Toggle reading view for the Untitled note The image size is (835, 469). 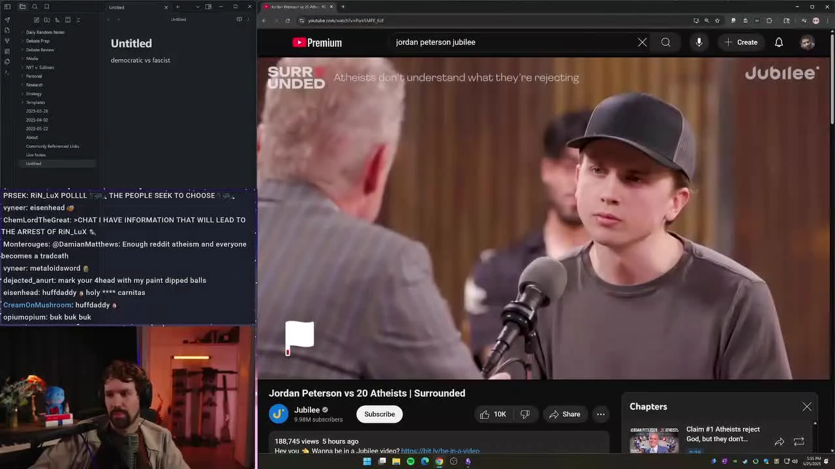point(239,19)
